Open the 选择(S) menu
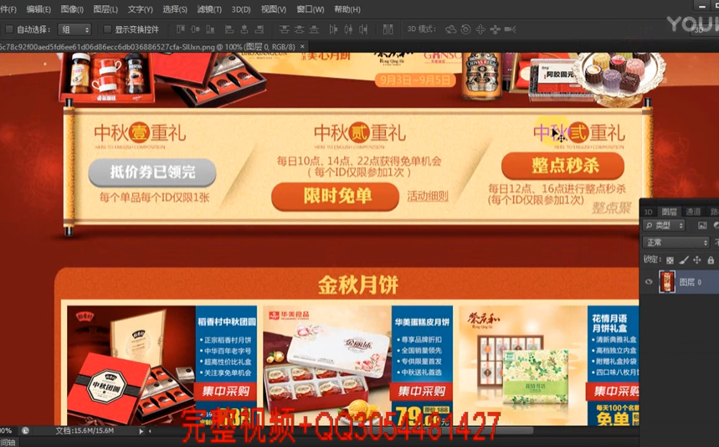 [175, 9]
